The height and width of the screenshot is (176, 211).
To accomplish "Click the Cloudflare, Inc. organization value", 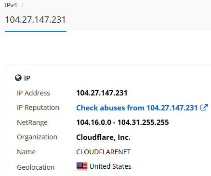I will click(x=103, y=137).
